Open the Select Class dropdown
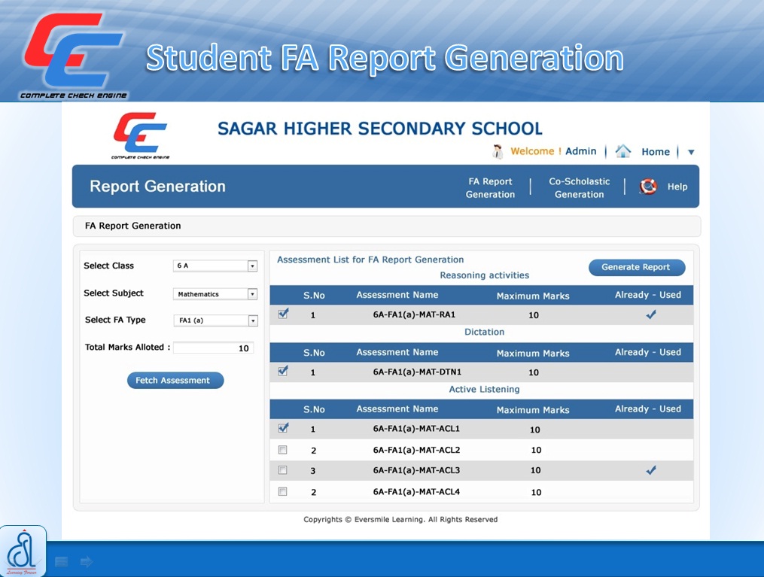 pyautogui.click(x=215, y=266)
